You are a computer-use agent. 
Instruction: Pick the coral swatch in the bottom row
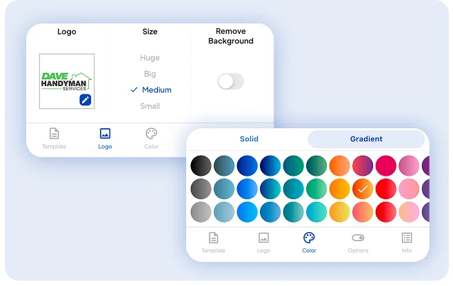(363, 212)
